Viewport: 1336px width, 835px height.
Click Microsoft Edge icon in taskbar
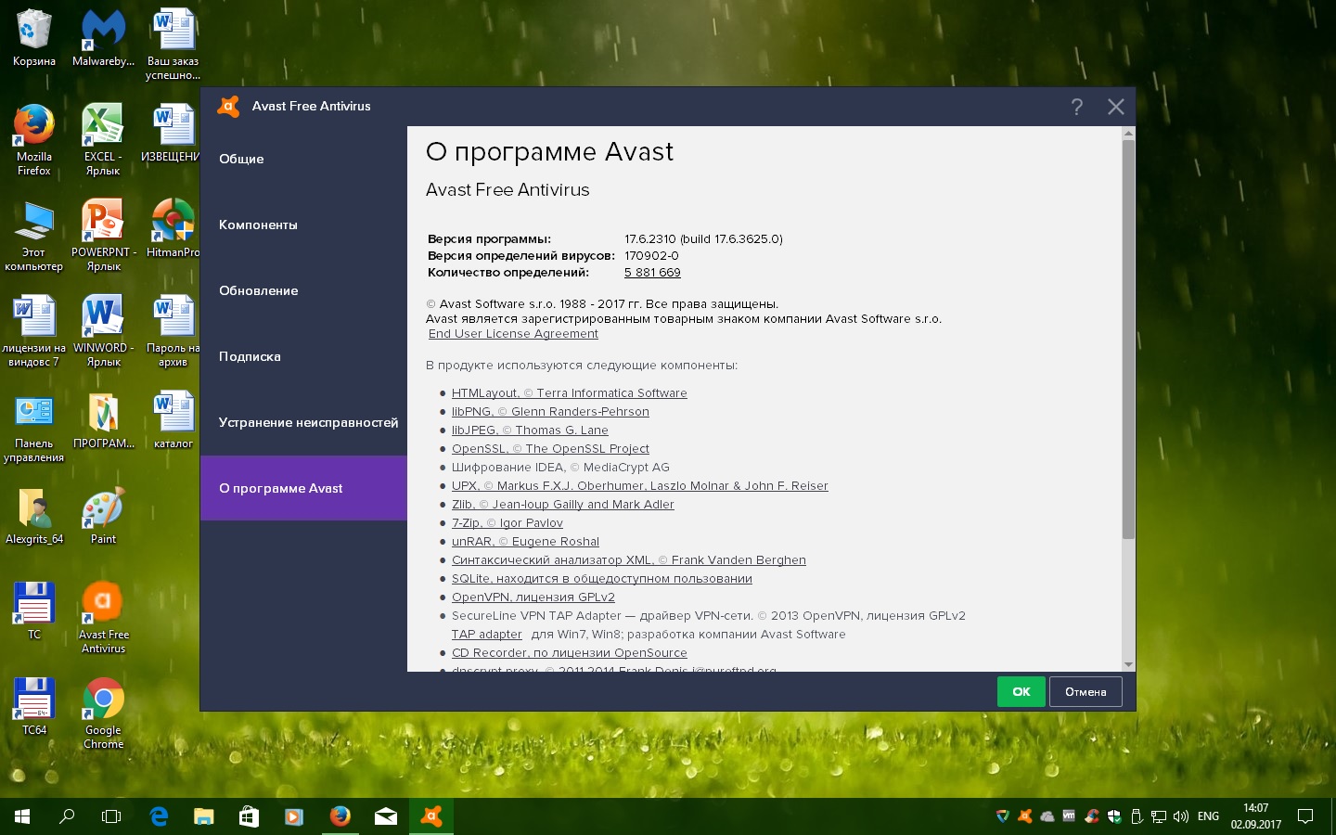point(159,816)
